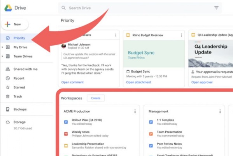The width and height of the screenshot is (233, 156).
Task: Open more options on Michael Johnson comment card
Action: [116, 35]
